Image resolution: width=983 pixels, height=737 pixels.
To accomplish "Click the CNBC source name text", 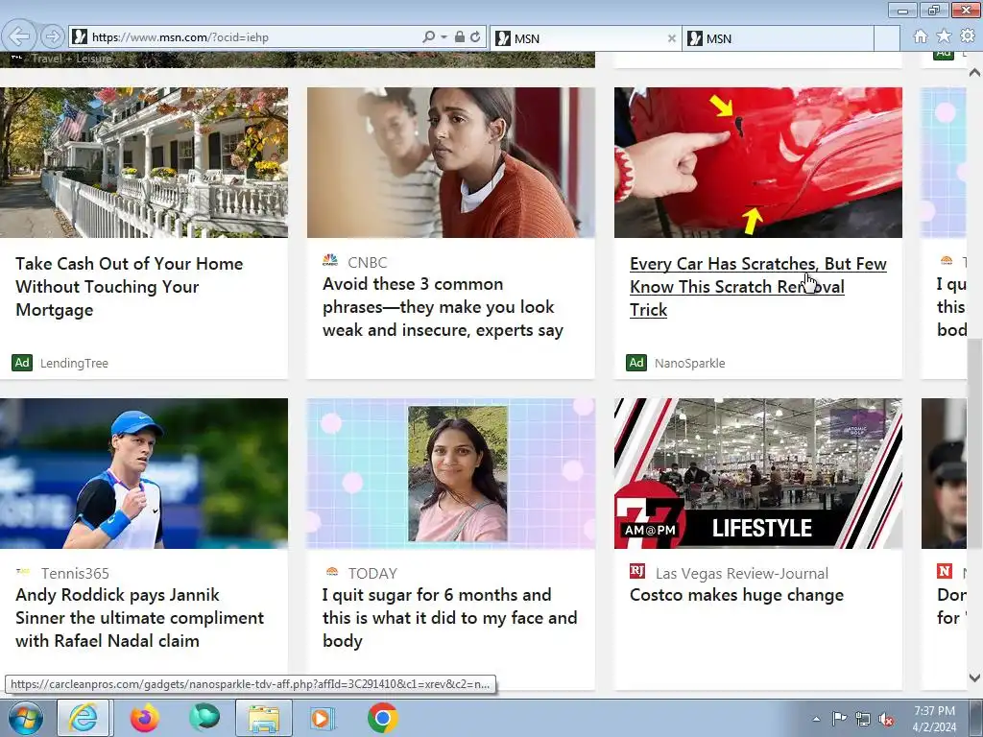I will (368, 262).
